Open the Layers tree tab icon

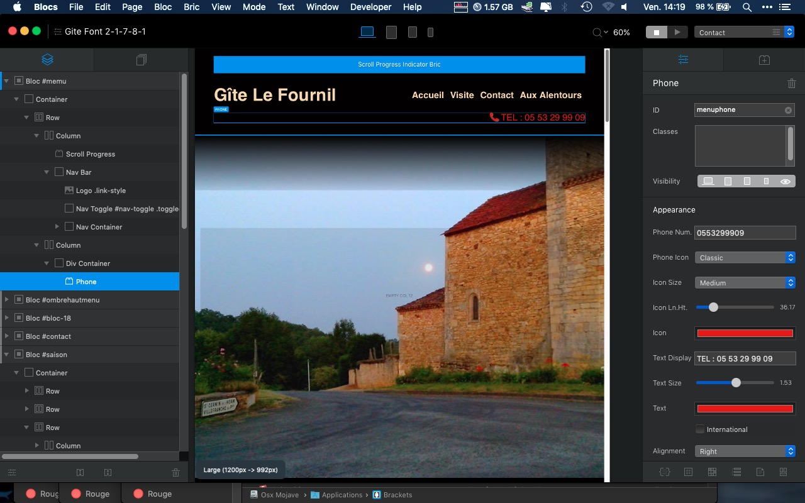[47, 60]
